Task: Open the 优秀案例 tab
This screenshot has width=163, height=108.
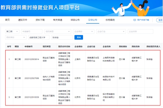Action: 110,20
